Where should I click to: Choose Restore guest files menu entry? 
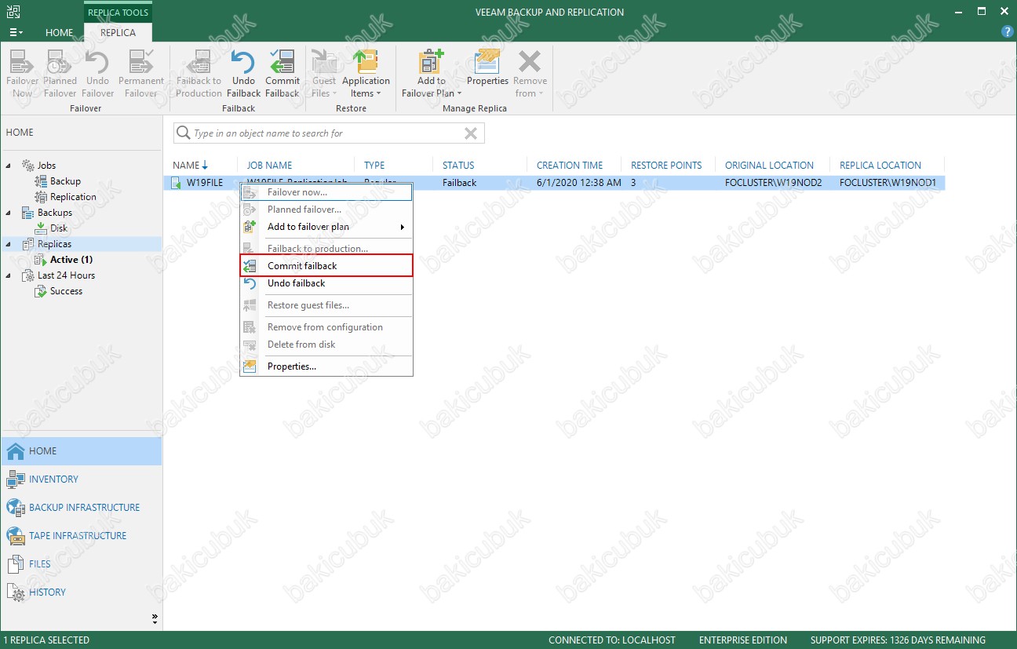click(326, 305)
